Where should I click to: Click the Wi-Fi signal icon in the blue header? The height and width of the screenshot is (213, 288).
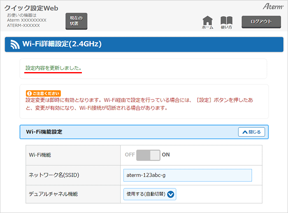(15, 44)
